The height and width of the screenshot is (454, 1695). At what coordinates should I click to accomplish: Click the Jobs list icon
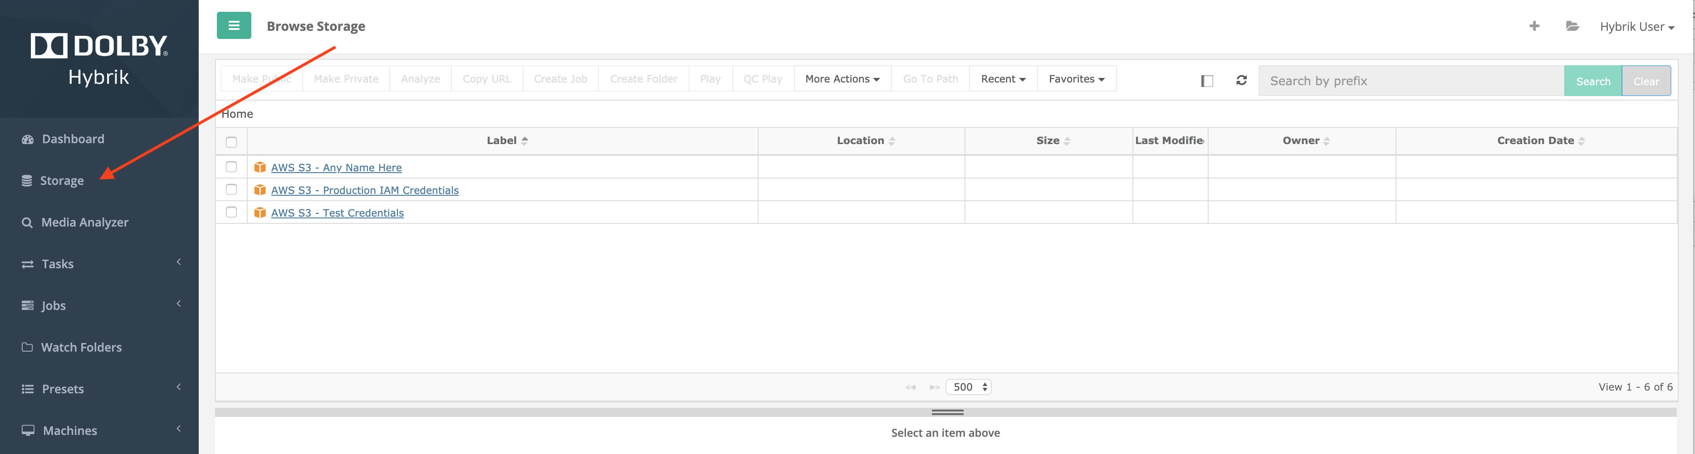coord(28,305)
